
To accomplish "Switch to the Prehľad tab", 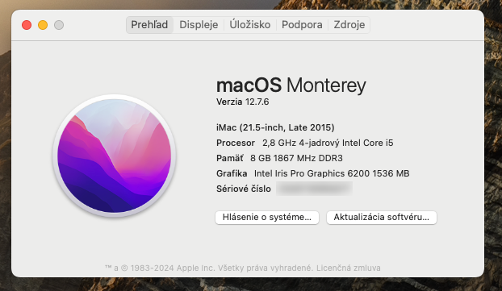I will click(x=149, y=25).
